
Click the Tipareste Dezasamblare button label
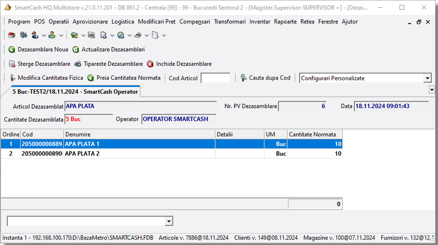pyautogui.click(x=113, y=64)
